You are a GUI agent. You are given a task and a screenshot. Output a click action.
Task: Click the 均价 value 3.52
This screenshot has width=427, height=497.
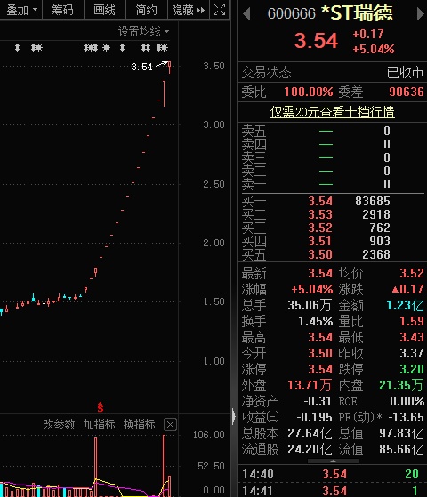point(412,273)
